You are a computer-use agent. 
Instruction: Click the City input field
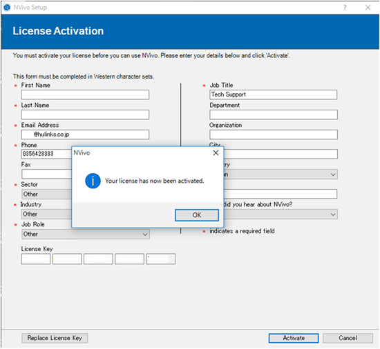click(281, 154)
